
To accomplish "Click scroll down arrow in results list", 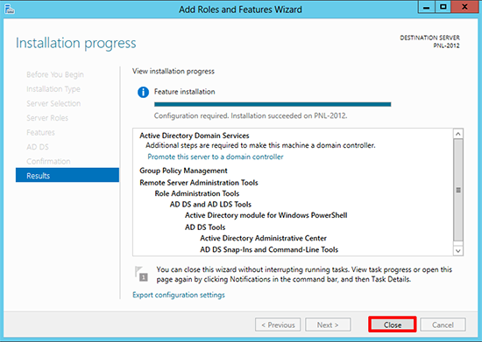I will point(458,250).
